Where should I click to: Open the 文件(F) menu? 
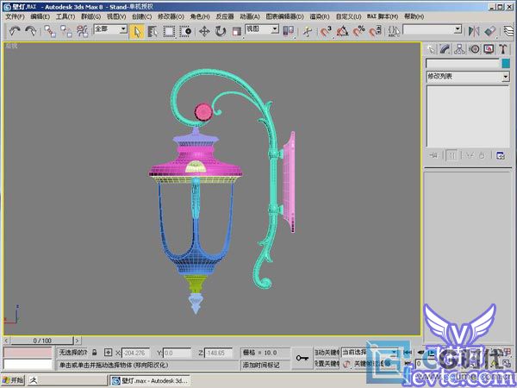[15, 16]
